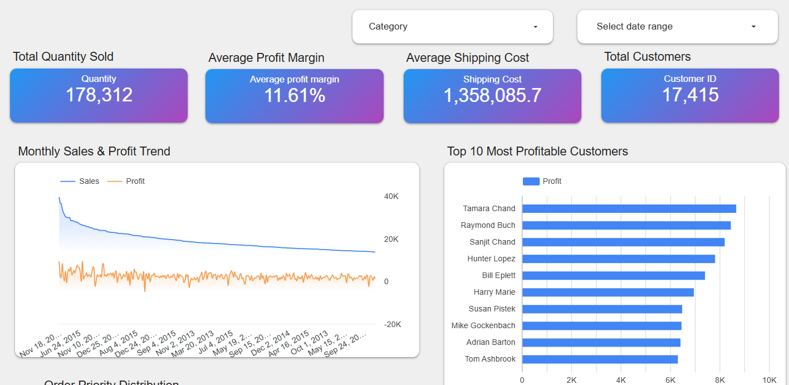Click the Average Profit Margin scorecard

point(294,95)
